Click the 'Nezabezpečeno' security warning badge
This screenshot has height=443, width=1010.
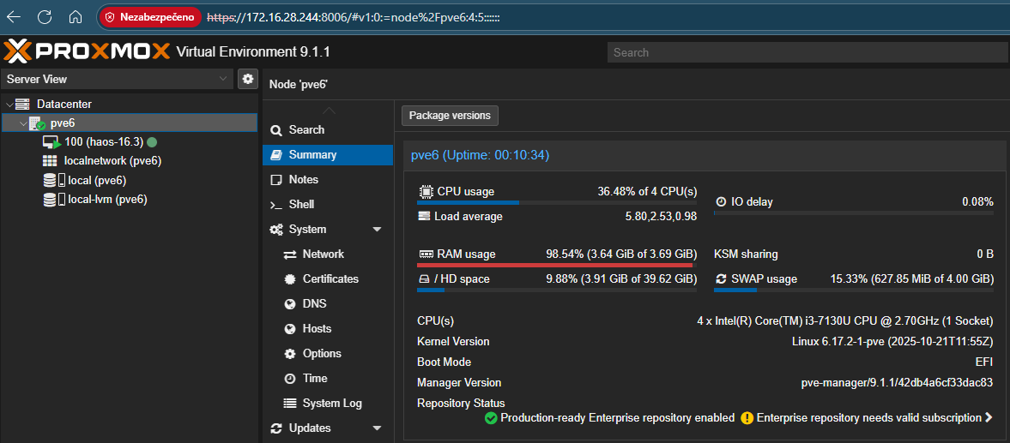pos(150,17)
